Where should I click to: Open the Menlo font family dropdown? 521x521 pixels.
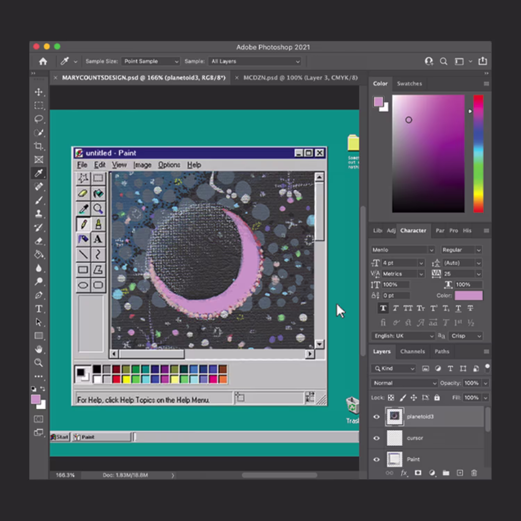(x=403, y=250)
